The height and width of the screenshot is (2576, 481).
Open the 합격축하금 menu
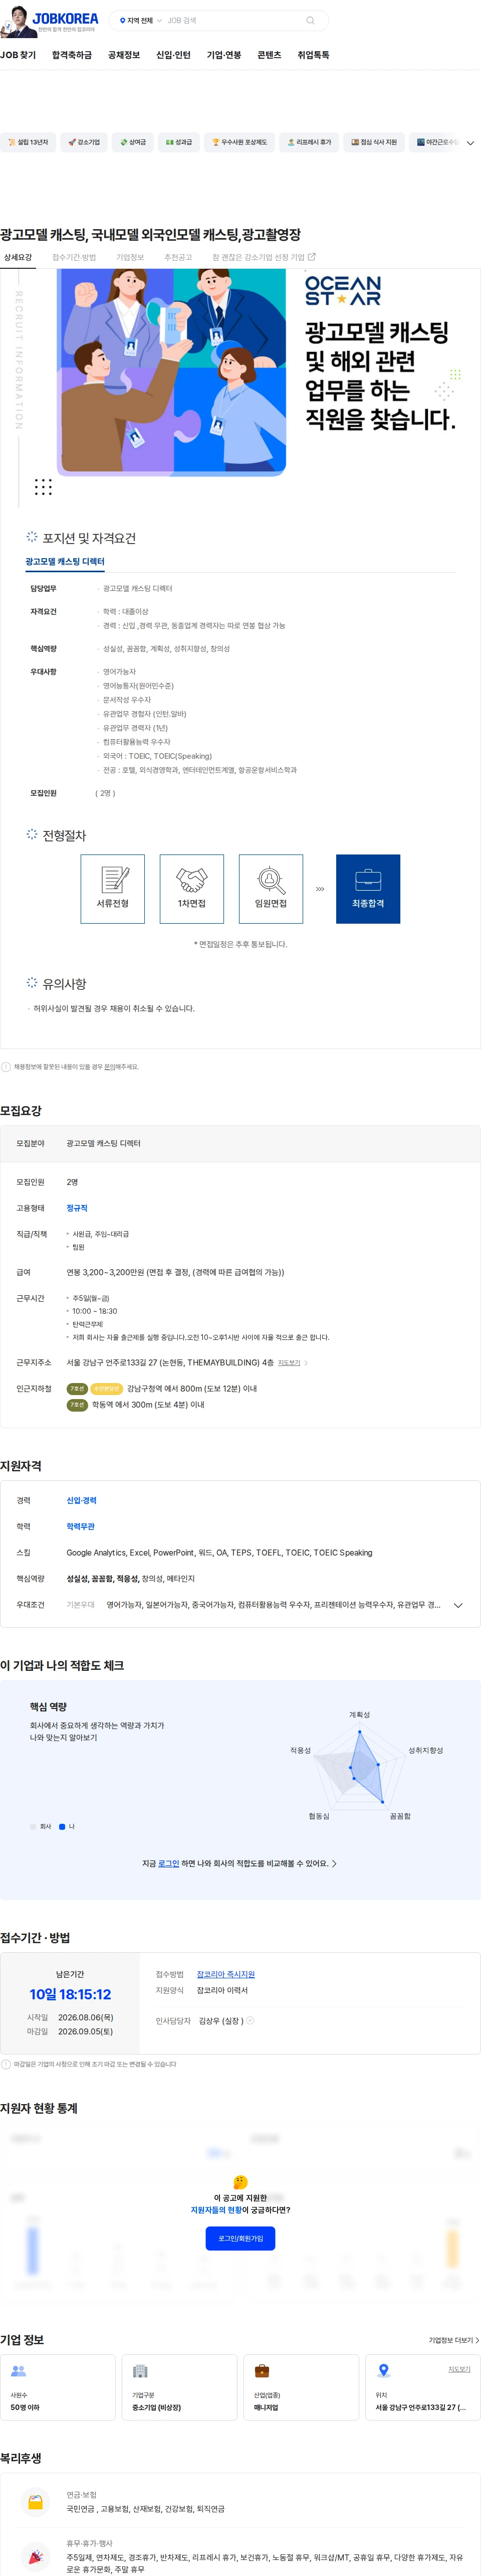[72, 55]
